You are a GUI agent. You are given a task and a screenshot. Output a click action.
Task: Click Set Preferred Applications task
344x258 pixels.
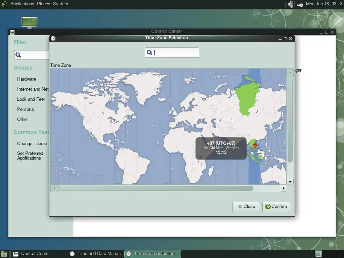click(x=30, y=156)
